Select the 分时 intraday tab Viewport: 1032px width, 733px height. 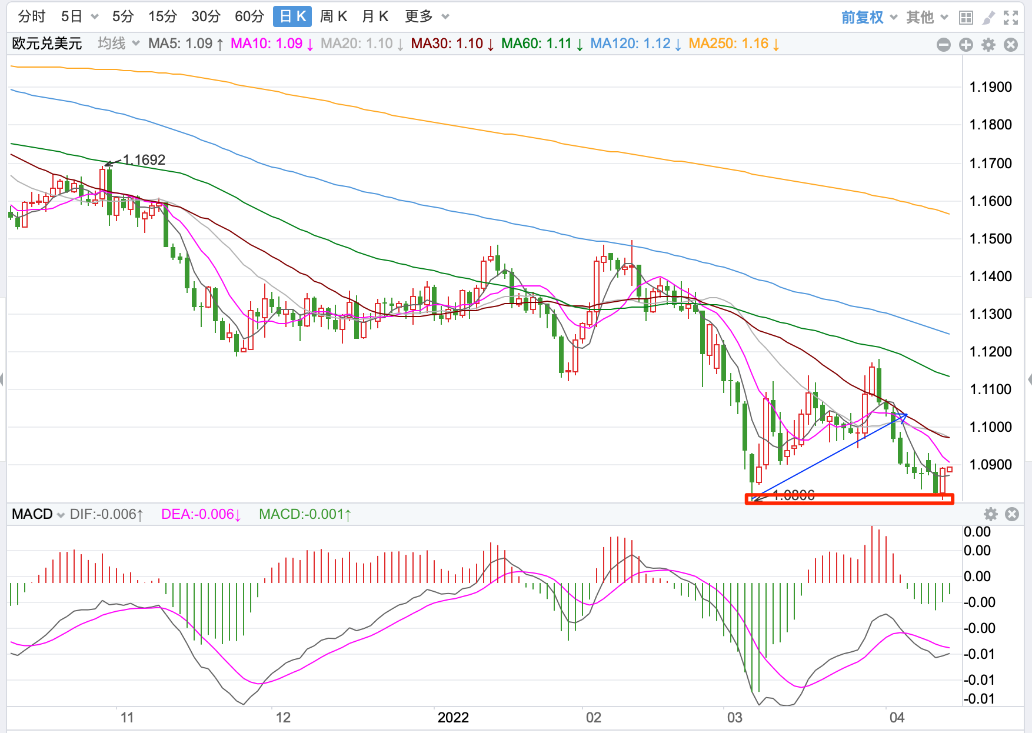point(32,16)
